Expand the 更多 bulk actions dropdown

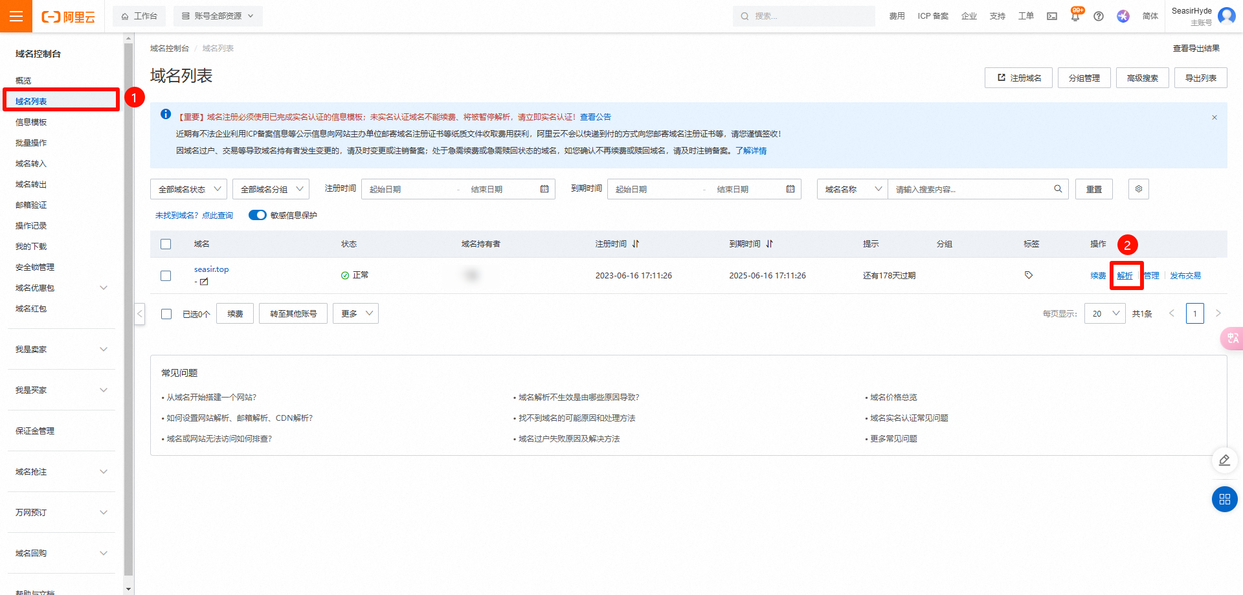click(x=355, y=313)
